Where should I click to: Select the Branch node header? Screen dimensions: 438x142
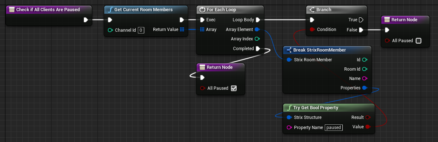[x=337, y=9]
